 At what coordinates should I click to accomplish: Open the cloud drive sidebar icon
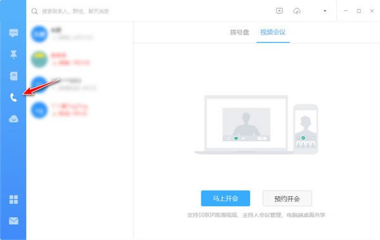(x=13, y=119)
